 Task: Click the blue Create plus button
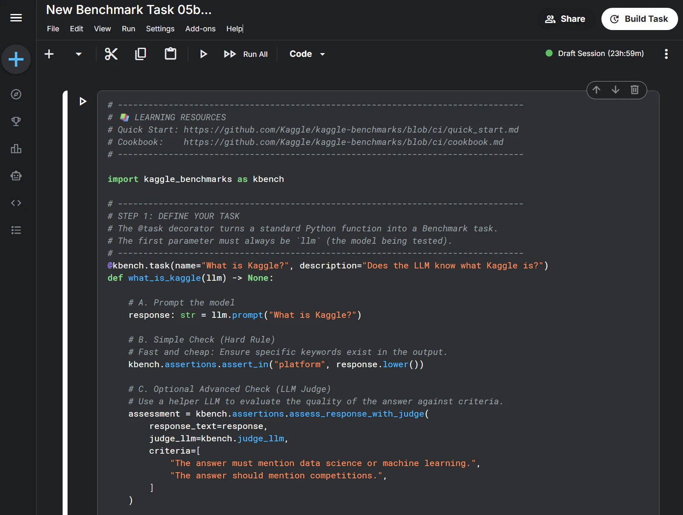pyautogui.click(x=16, y=59)
